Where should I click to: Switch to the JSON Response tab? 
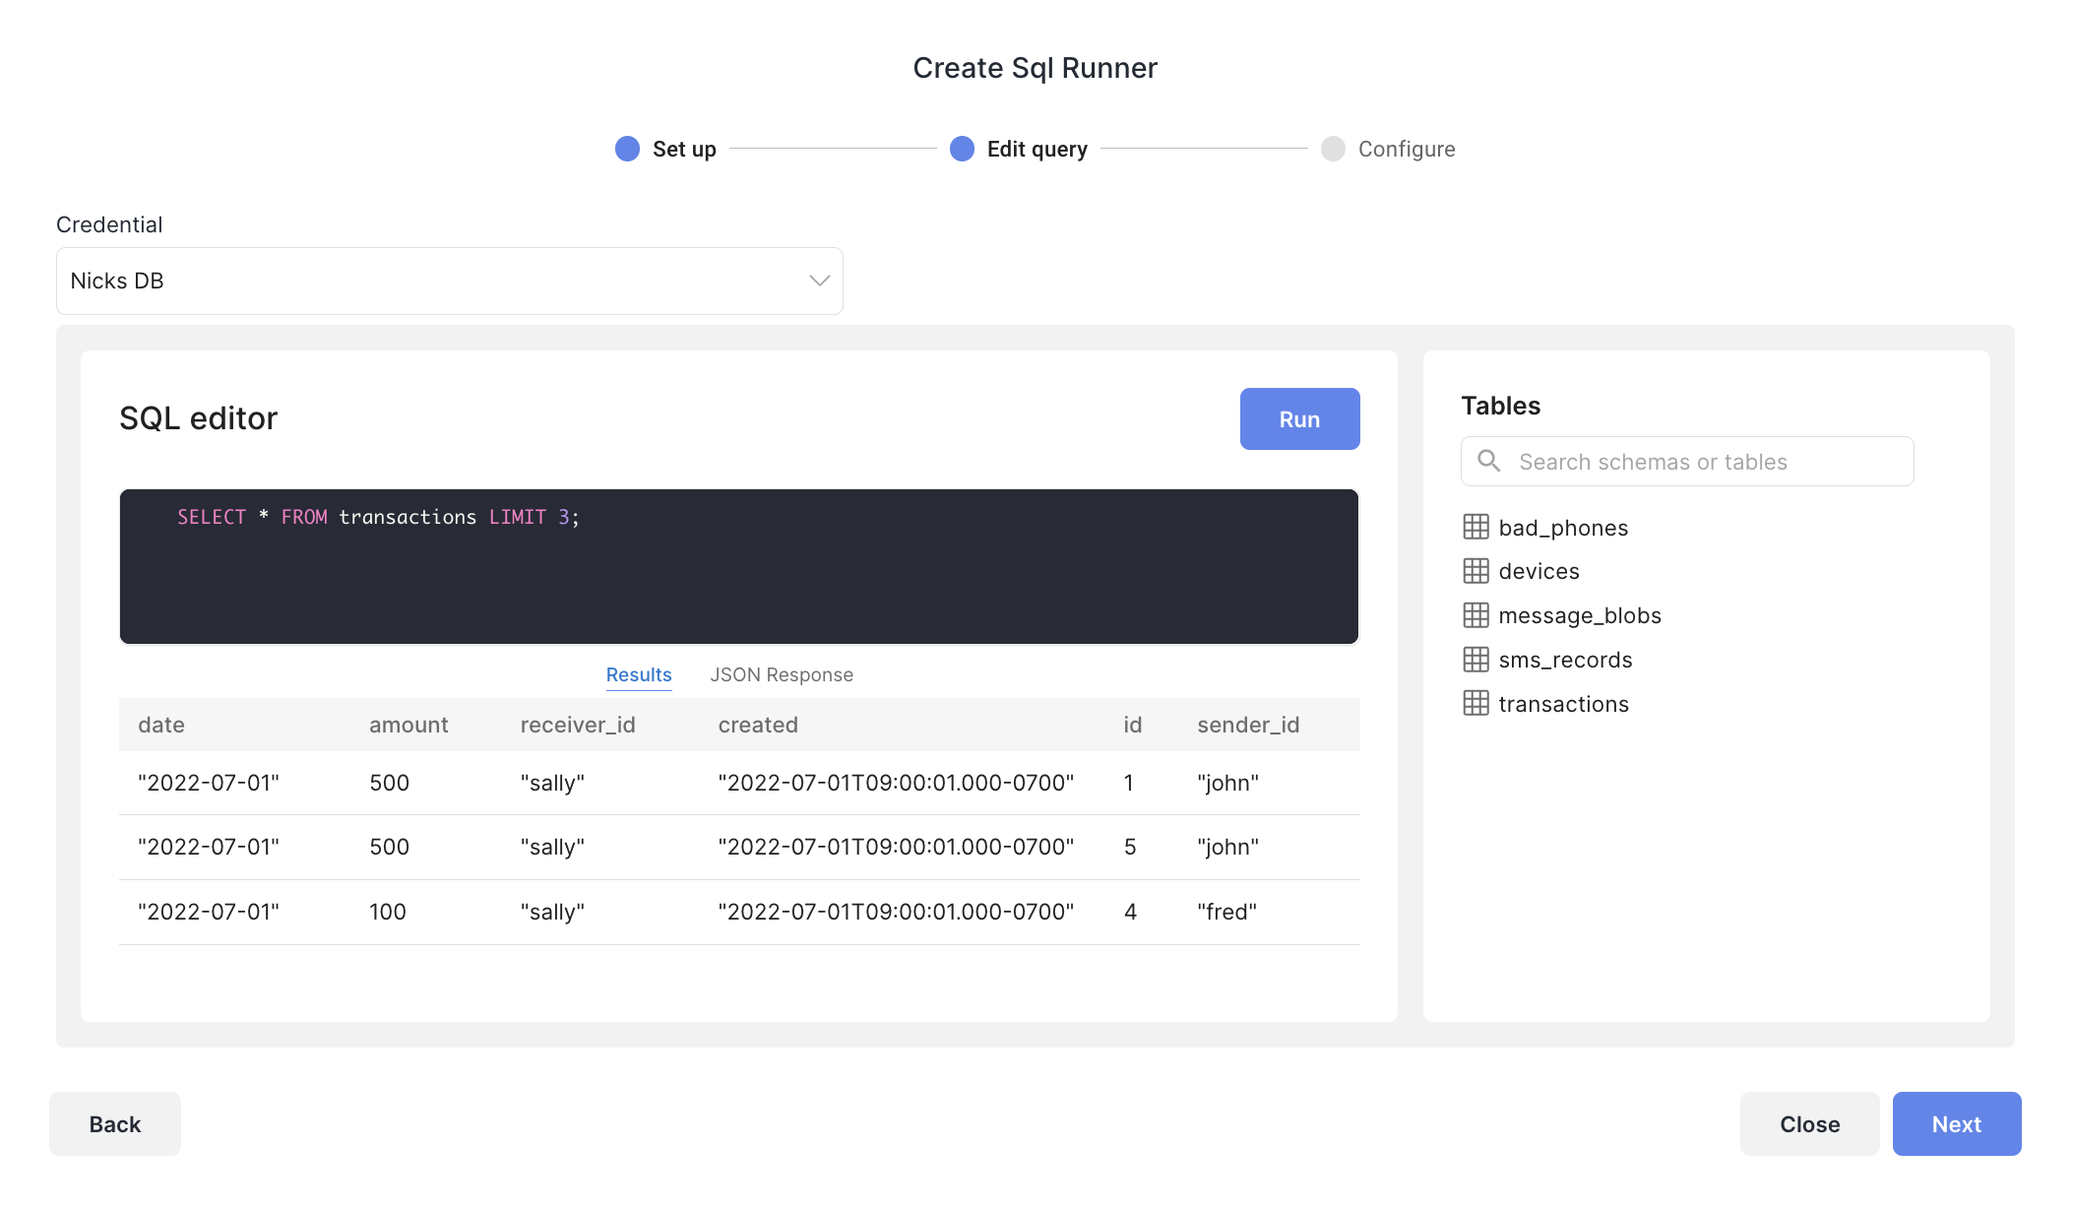pos(782,675)
